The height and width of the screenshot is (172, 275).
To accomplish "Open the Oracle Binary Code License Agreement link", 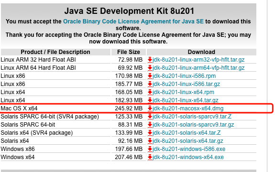I will [133, 21].
